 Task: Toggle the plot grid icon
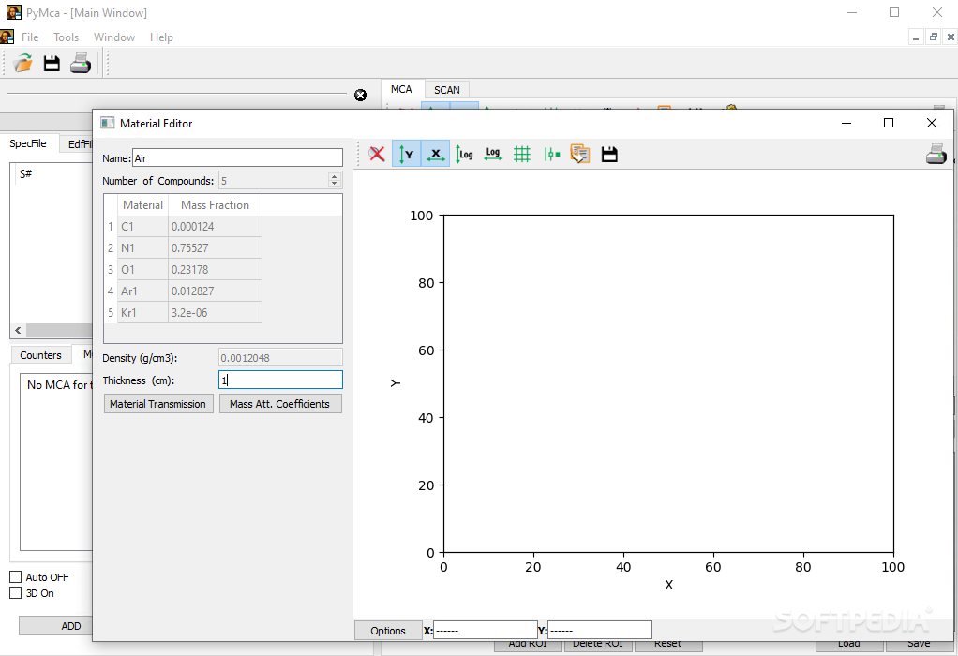pyautogui.click(x=522, y=154)
